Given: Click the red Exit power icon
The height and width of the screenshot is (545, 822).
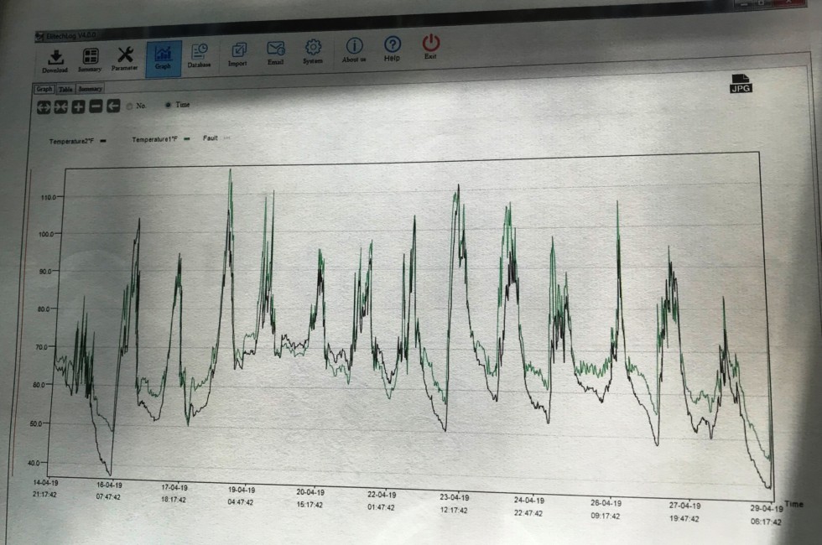Looking at the screenshot, I should [x=430, y=45].
